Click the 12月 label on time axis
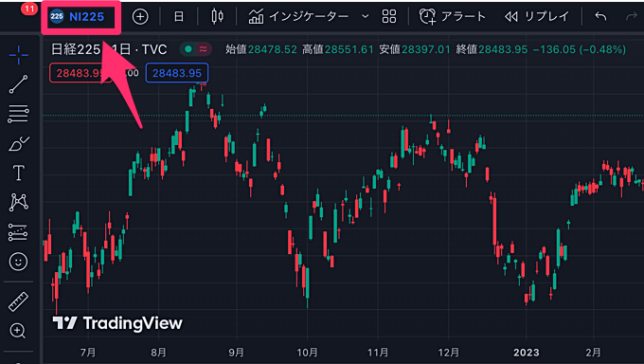This screenshot has width=644, height=364. point(449,353)
